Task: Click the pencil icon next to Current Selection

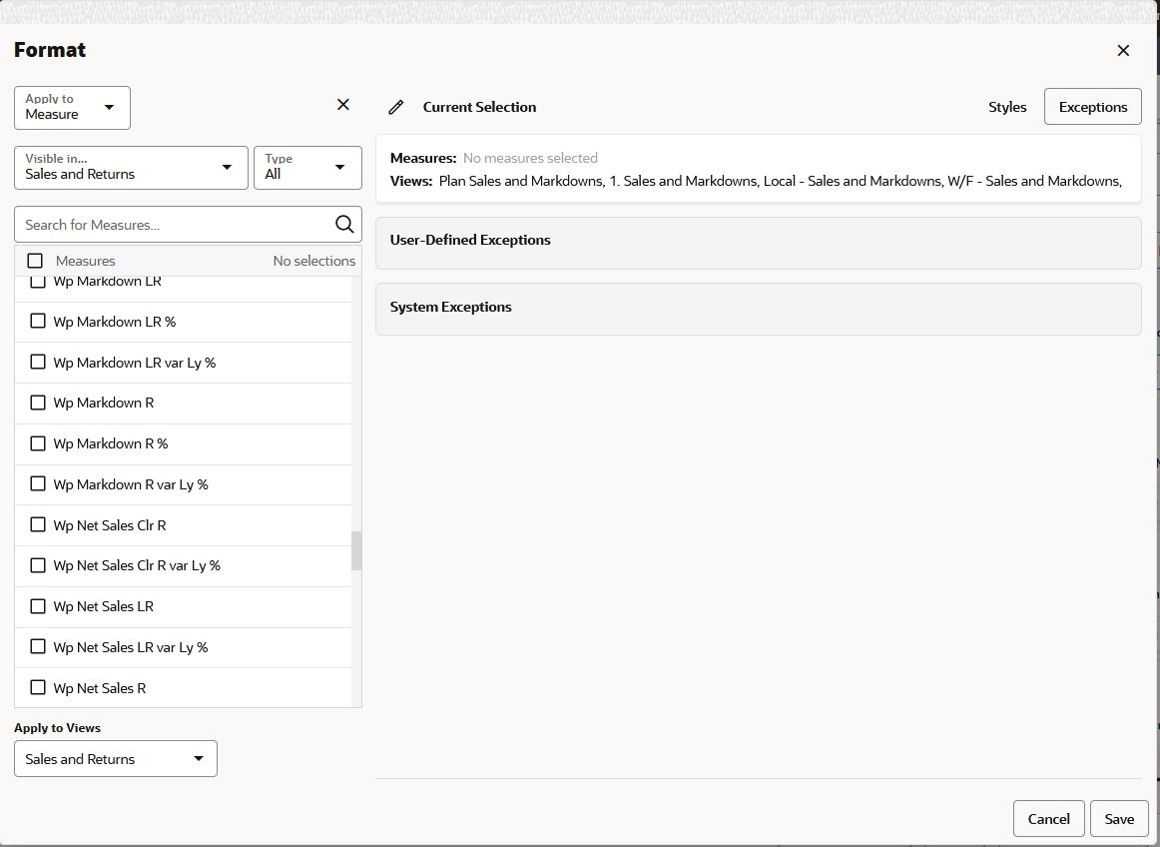Action: tap(396, 107)
